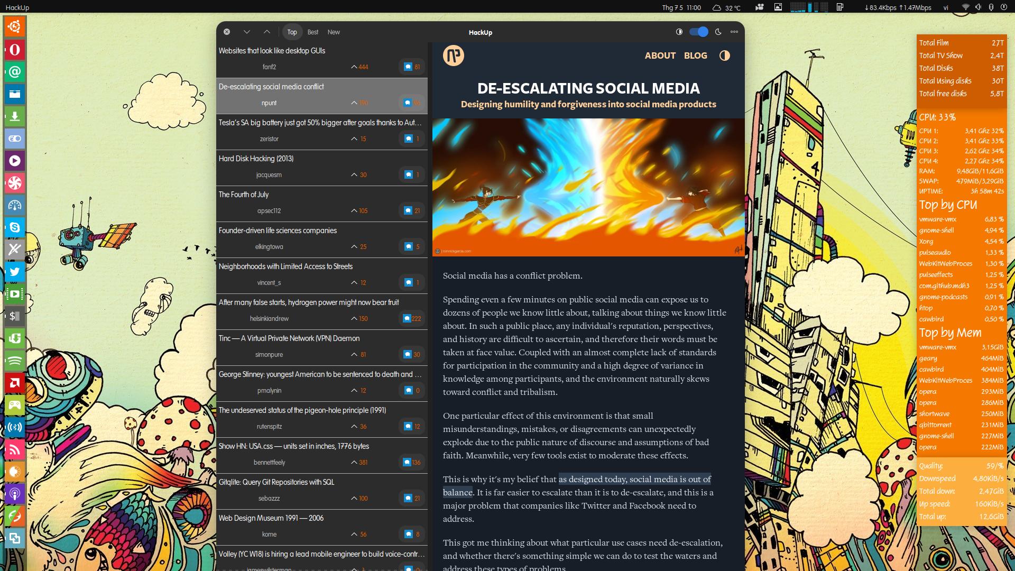Upvote the story by rutenspitz
The image size is (1015, 571).
[358, 426]
